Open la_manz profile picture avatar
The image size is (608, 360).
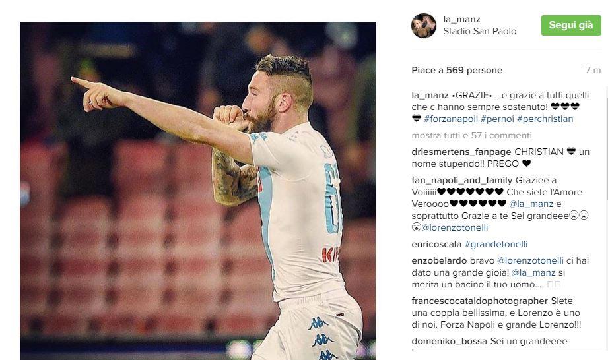pos(423,26)
